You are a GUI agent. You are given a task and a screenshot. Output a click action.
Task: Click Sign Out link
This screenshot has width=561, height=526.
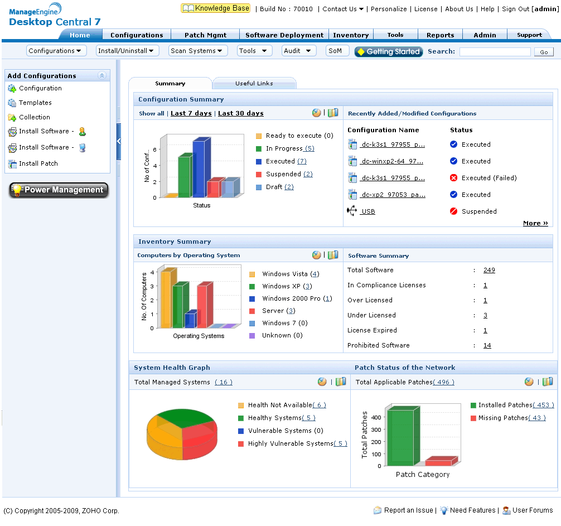point(515,9)
